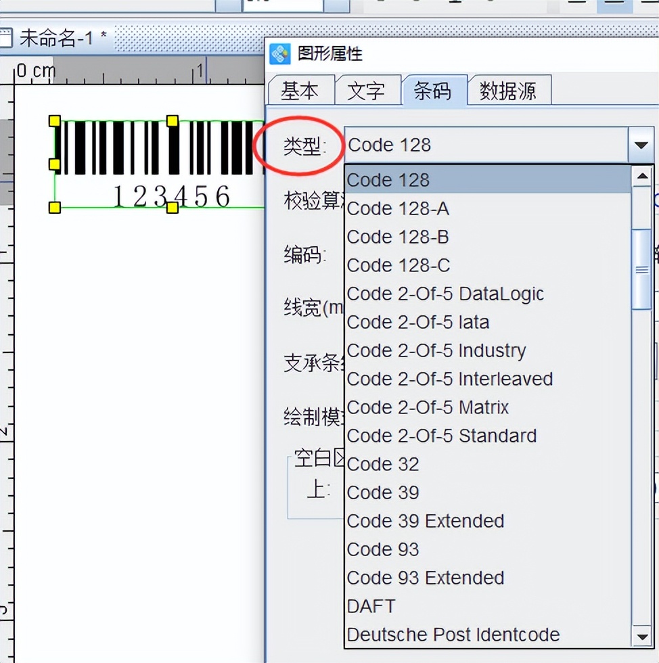659x663 pixels.
Task: Click the barcode's top-left yellow handle
Action: point(55,121)
